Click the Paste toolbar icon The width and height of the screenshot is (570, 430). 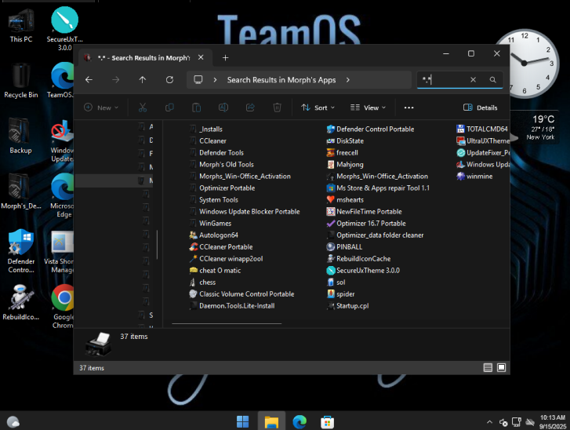[196, 107]
